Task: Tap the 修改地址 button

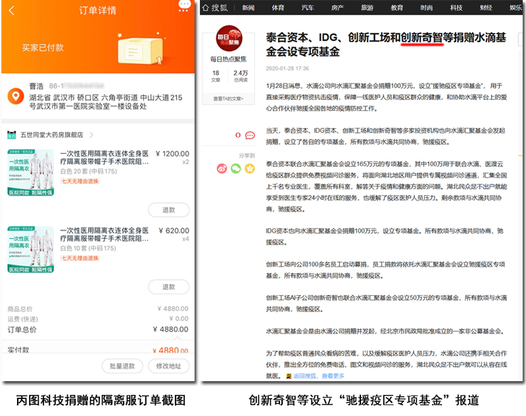Action: pos(168,366)
